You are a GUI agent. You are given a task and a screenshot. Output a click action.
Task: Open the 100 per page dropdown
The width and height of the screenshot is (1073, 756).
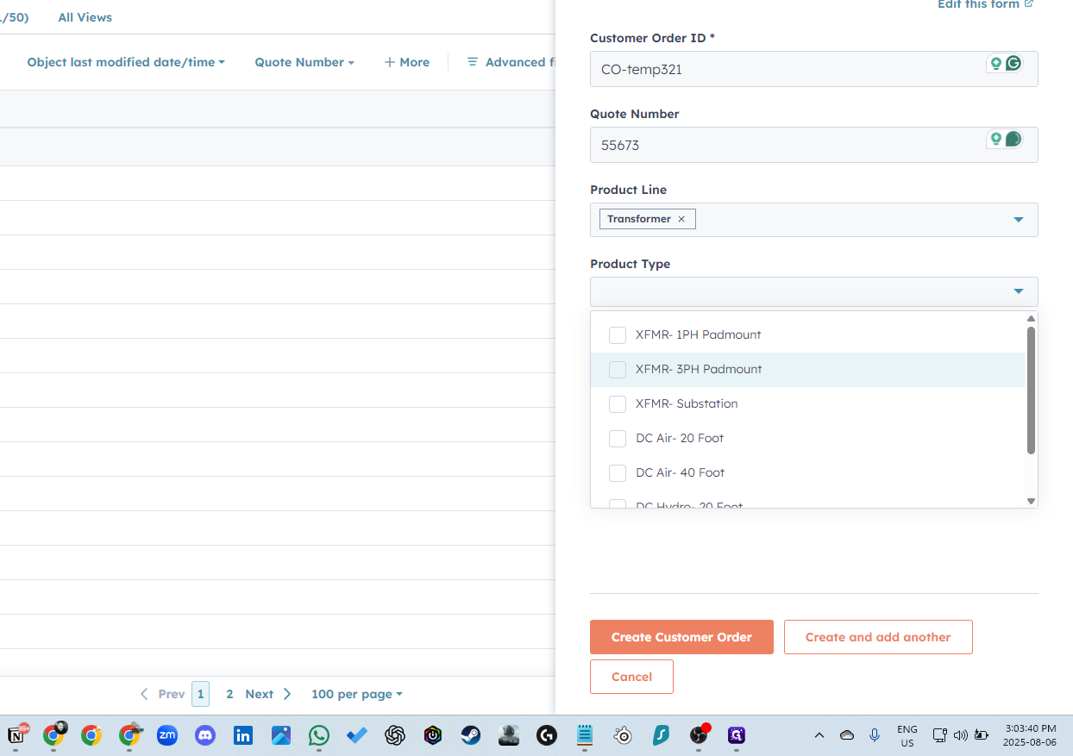(x=356, y=694)
